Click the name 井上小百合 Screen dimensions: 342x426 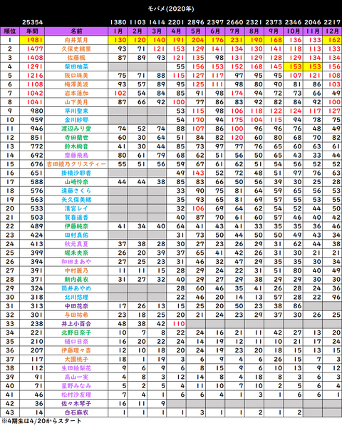coord(76,324)
